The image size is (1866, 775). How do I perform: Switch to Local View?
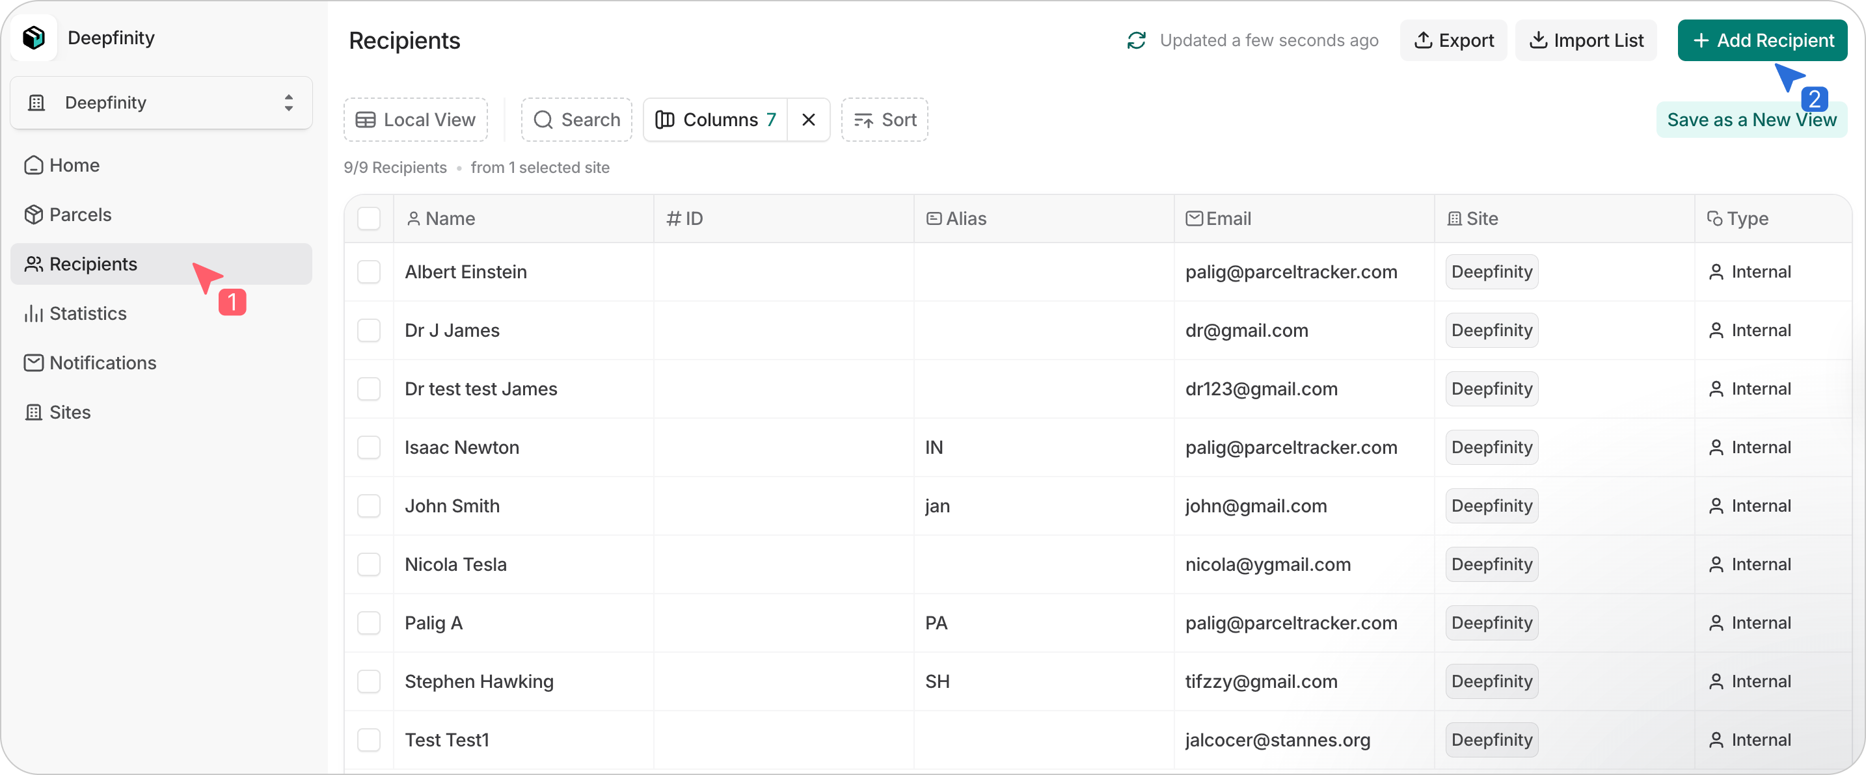[415, 120]
